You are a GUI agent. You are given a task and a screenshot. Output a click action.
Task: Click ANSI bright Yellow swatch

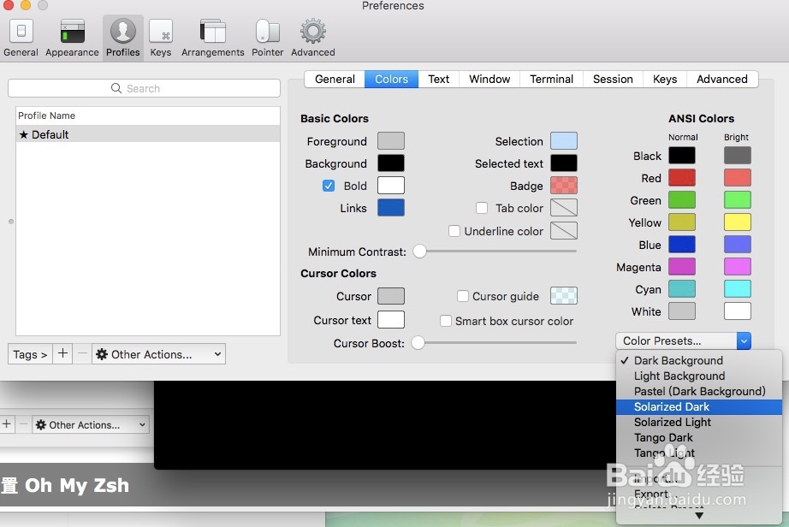[737, 222]
